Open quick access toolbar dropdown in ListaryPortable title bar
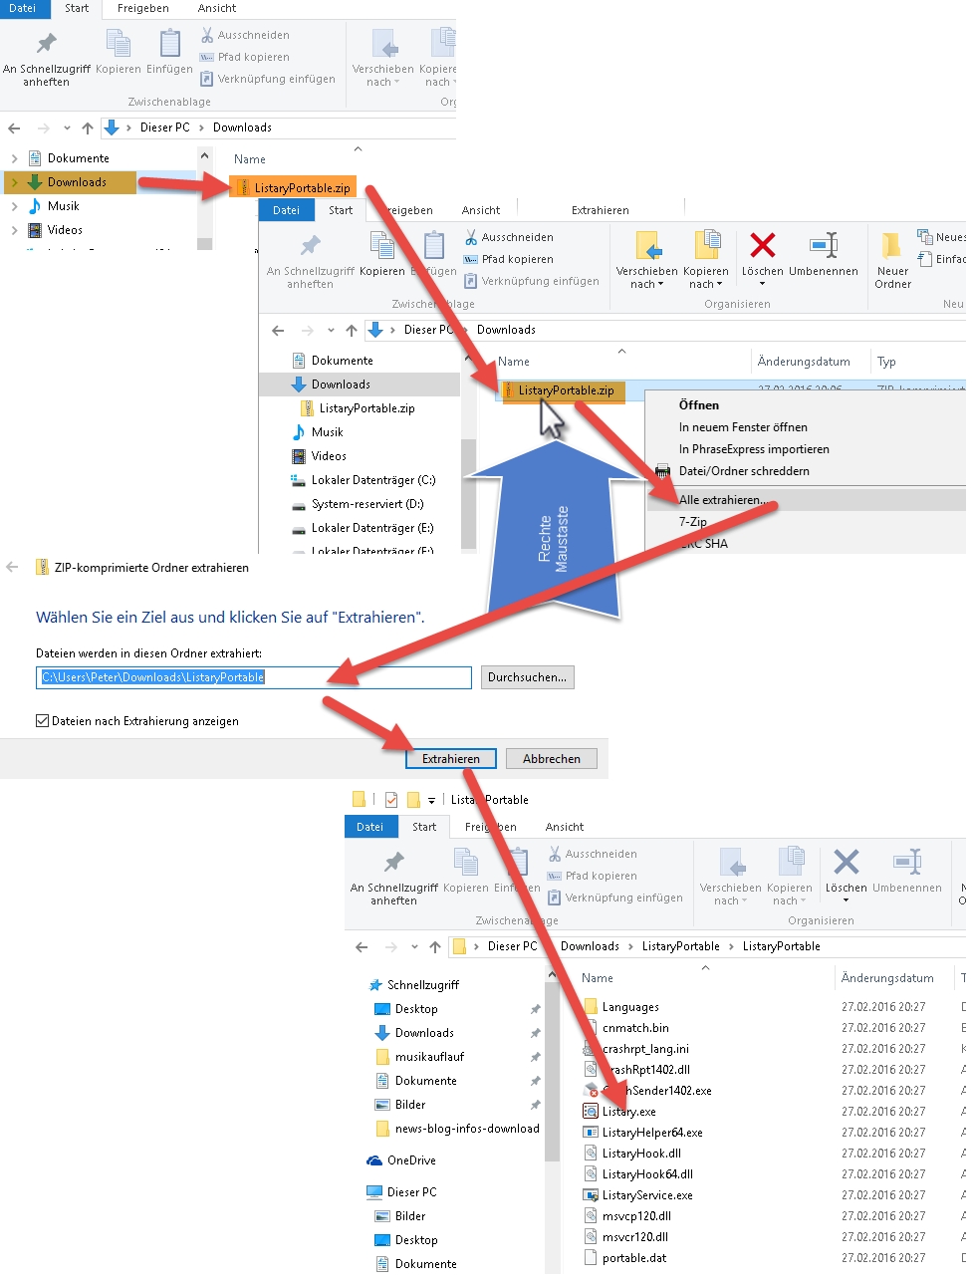Viewport: 973px width, 1286px height. 431,800
